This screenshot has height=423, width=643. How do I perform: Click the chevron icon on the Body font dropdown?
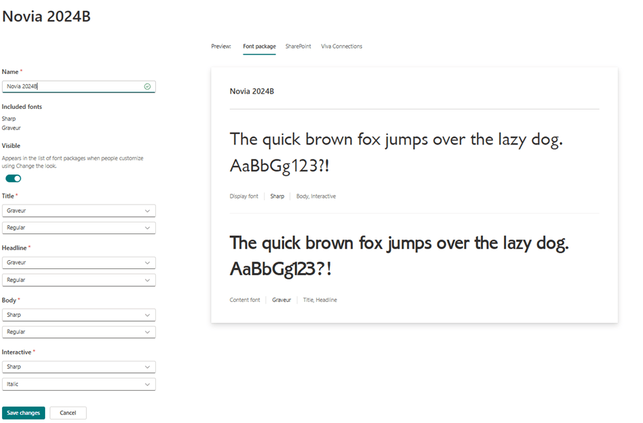(x=148, y=314)
